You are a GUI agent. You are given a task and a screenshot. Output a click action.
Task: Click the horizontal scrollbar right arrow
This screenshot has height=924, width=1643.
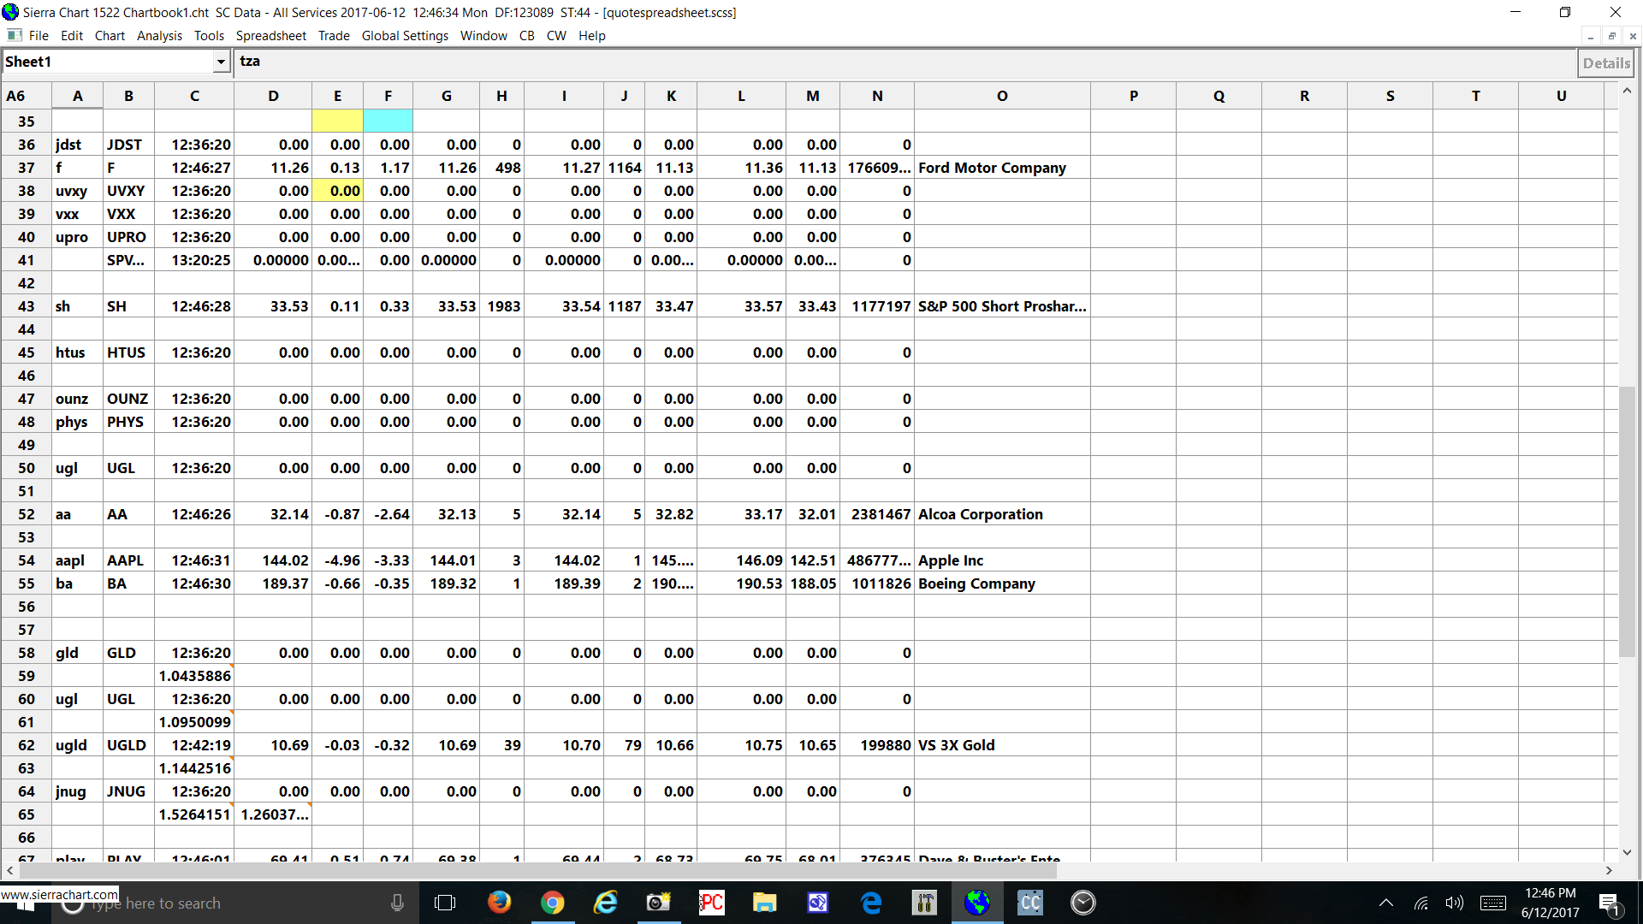point(1609,870)
